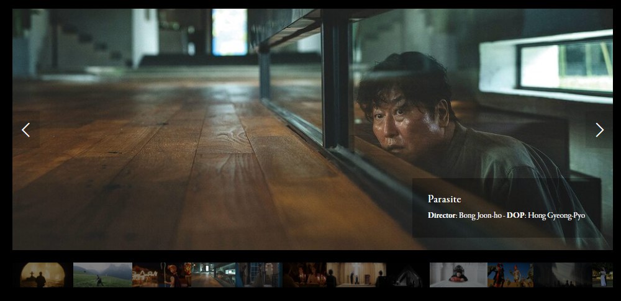
Task: Select the cut-off thumbnail with white-dressed figure
Action: (602, 275)
